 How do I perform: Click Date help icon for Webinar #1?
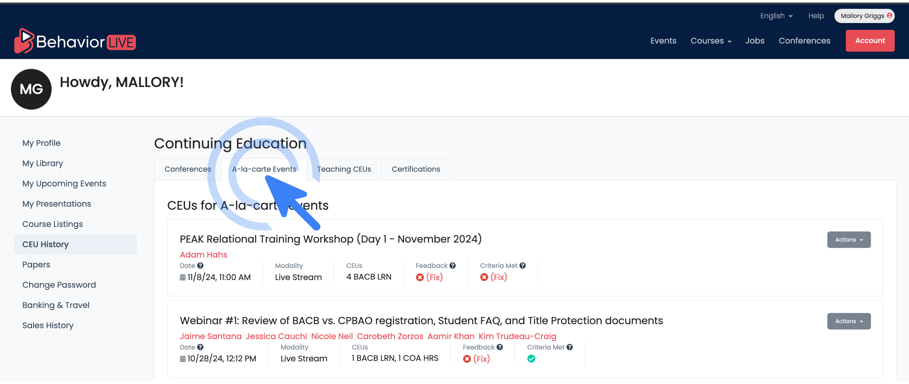coord(200,347)
